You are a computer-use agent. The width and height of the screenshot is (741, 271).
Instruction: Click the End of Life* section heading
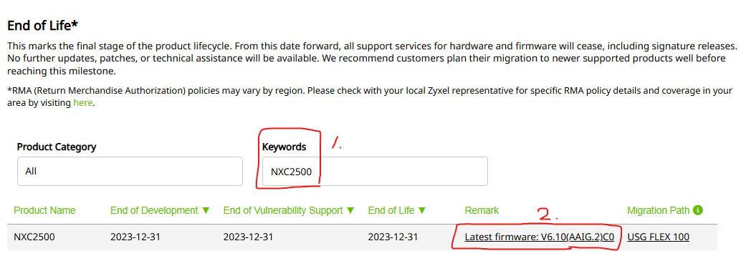[42, 26]
